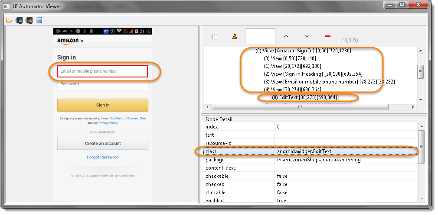
Task: Click the UI Automator Viewer title bar icon
Action: pyautogui.click(x=7, y=6)
